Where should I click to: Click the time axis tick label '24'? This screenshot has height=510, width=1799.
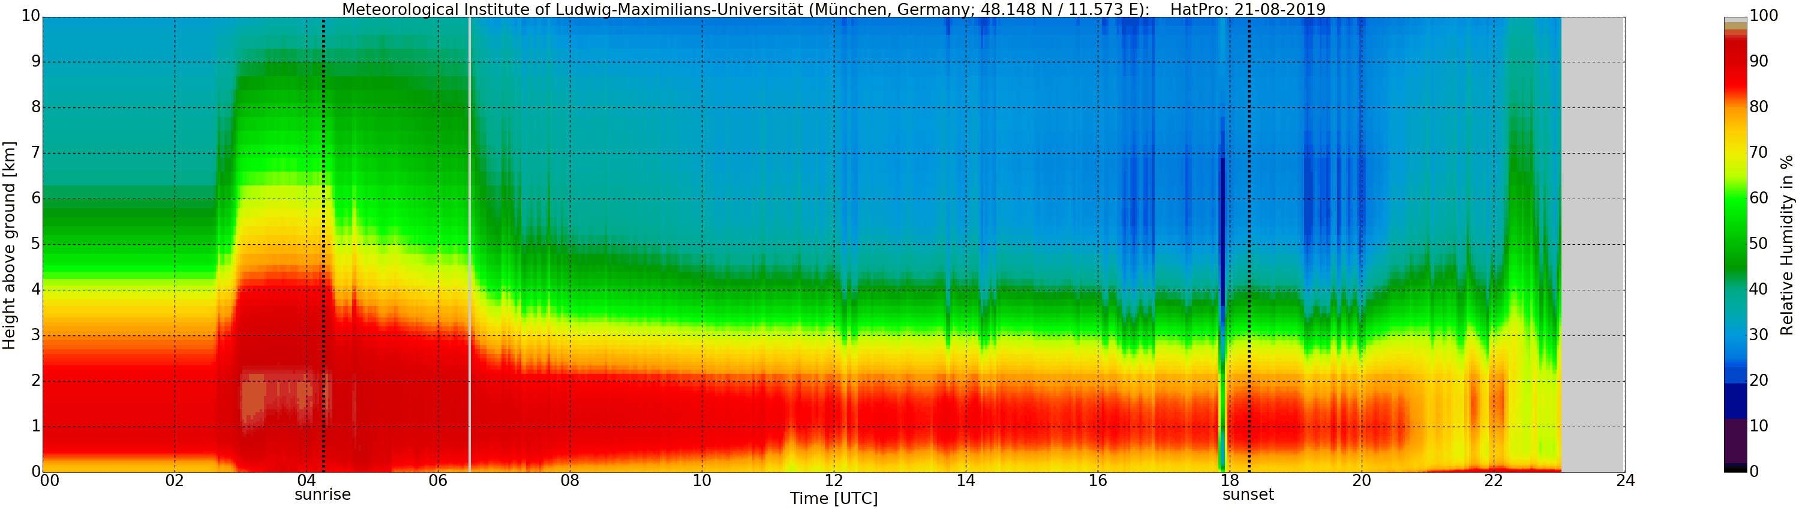tap(1625, 481)
